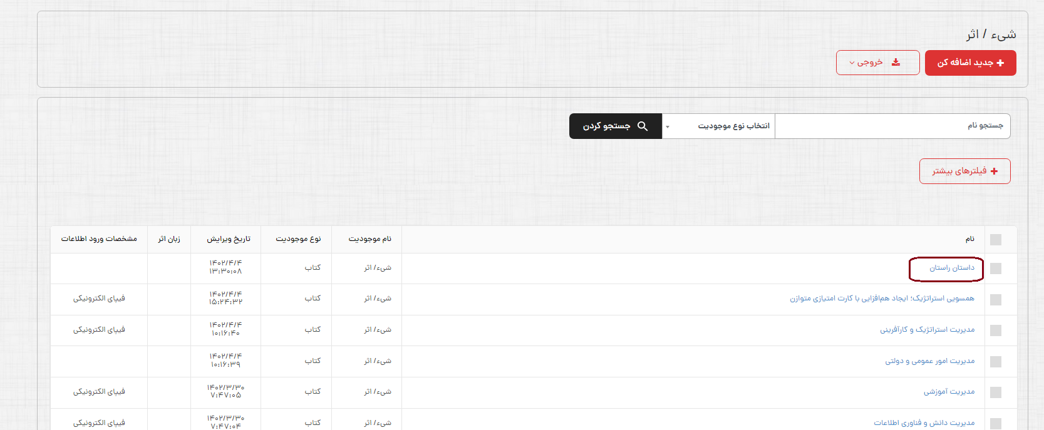Screen dimensions: 1044x430
Task: Click the نوع موجودیت column header
Action: coord(298,239)
